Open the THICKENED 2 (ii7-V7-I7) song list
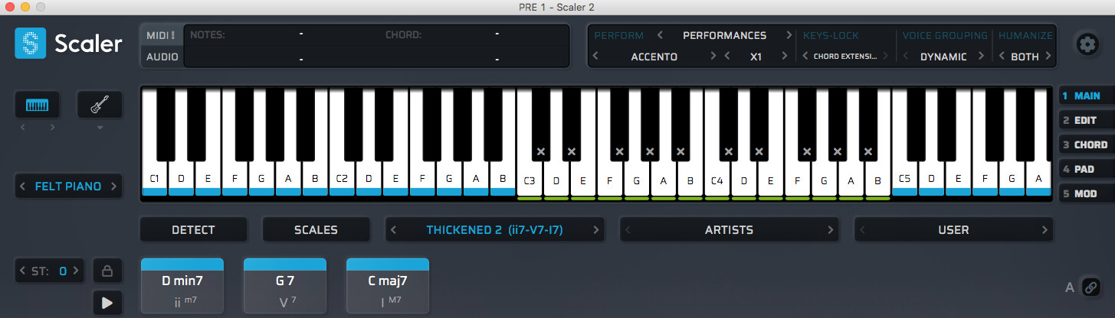 tap(495, 229)
